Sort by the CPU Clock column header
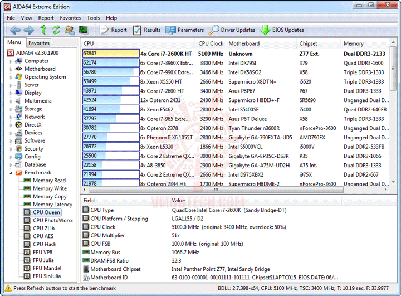 pyautogui.click(x=210, y=43)
